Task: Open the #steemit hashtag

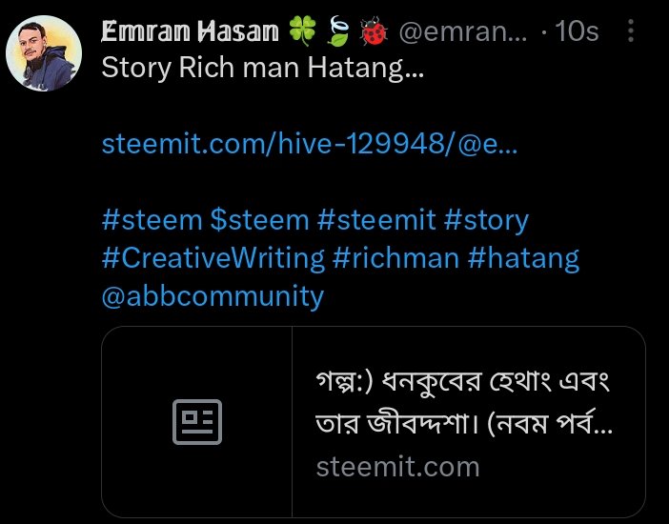Action: pyautogui.click(x=376, y=220)
